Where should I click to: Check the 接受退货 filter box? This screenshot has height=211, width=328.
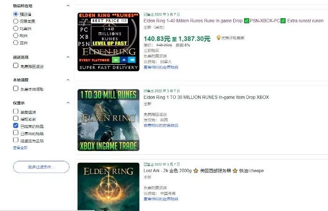point(15,111)
